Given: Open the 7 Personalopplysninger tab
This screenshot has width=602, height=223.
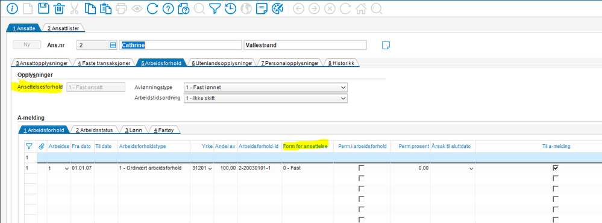Looking at the screenshot, I should [290, 63].
